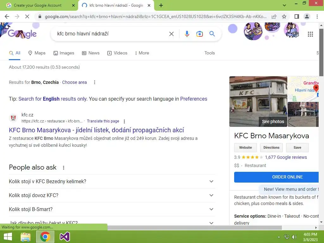Click the Website button
Viewport: 324px width, 243px height.
click(x=246, y=147)
